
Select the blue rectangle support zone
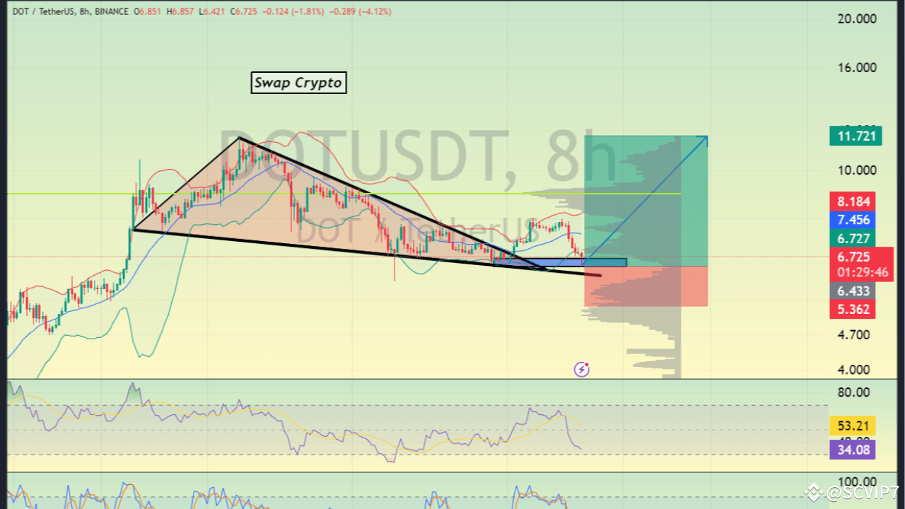click(560, 262)
